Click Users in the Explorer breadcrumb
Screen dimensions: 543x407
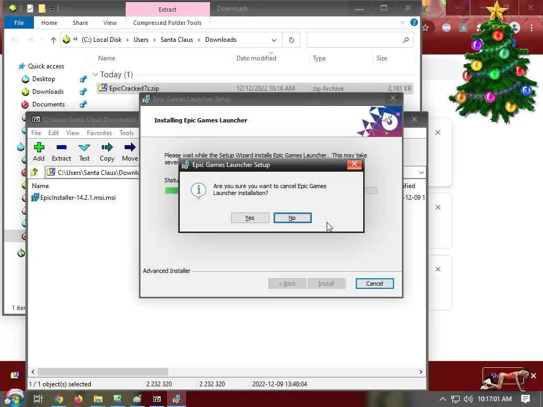141,40
